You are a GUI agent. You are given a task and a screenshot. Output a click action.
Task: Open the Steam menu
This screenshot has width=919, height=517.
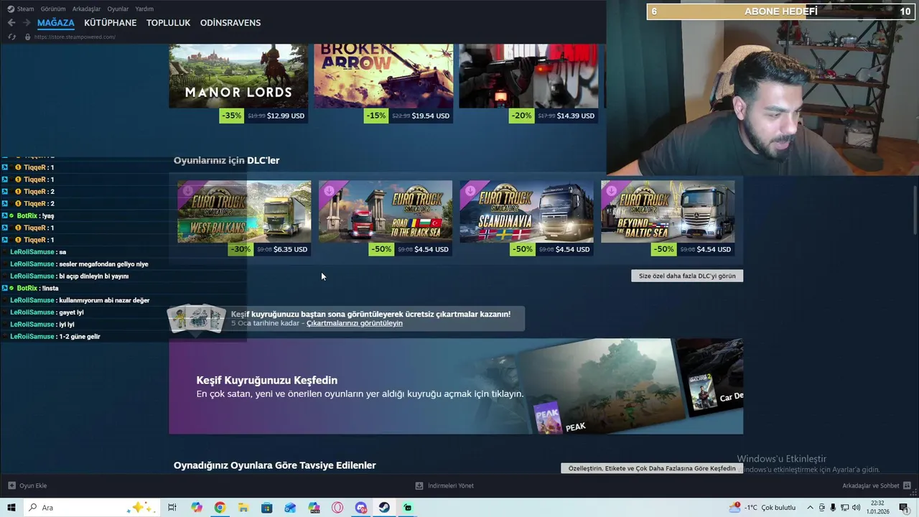(25, 9)
